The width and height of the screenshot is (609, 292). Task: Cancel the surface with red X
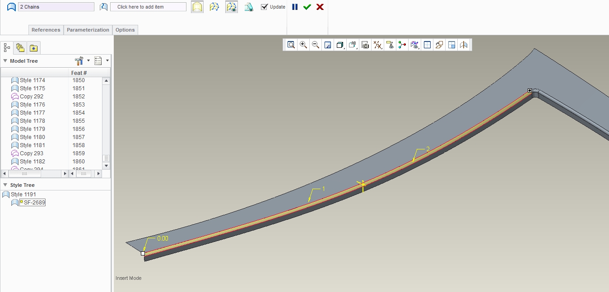(320, 7)
